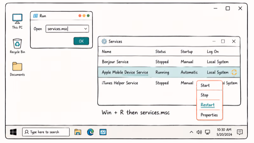This screenshot has width=254, height=143.
Task: Choose Restart from the context menu
Action: 210,105
